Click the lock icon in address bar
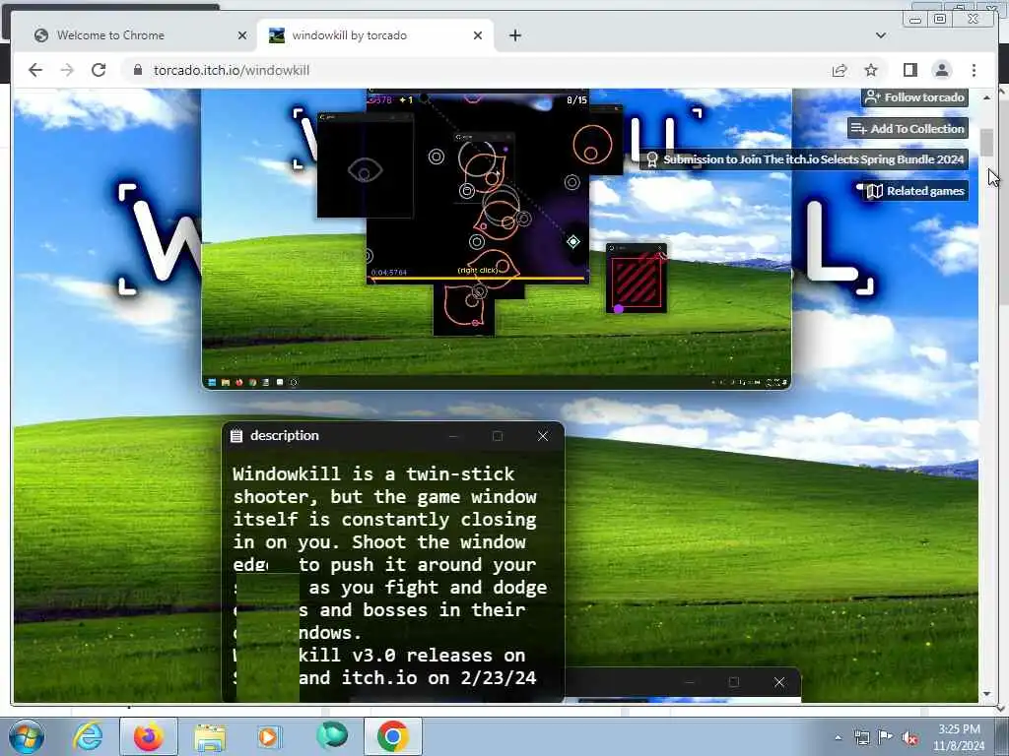Viewport: 1009px width, 756px height. tap(137, 70)
